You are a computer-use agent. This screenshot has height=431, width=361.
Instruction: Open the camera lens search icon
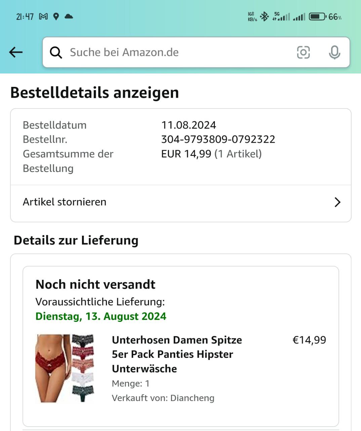coord(303,52)
